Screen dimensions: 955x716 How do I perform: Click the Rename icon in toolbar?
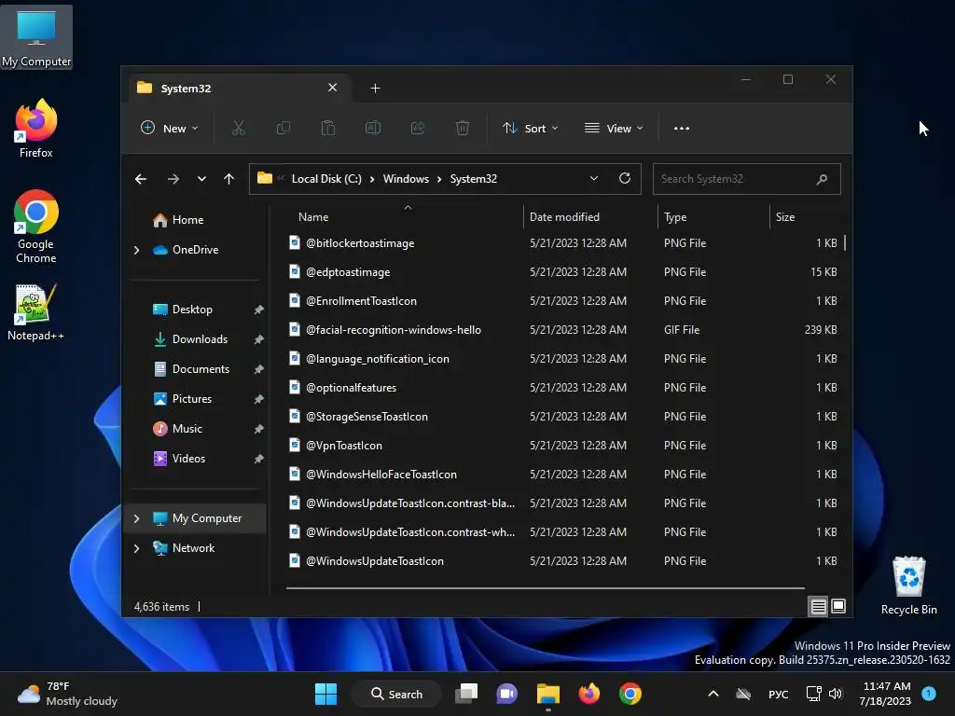(x=373, y=128)
